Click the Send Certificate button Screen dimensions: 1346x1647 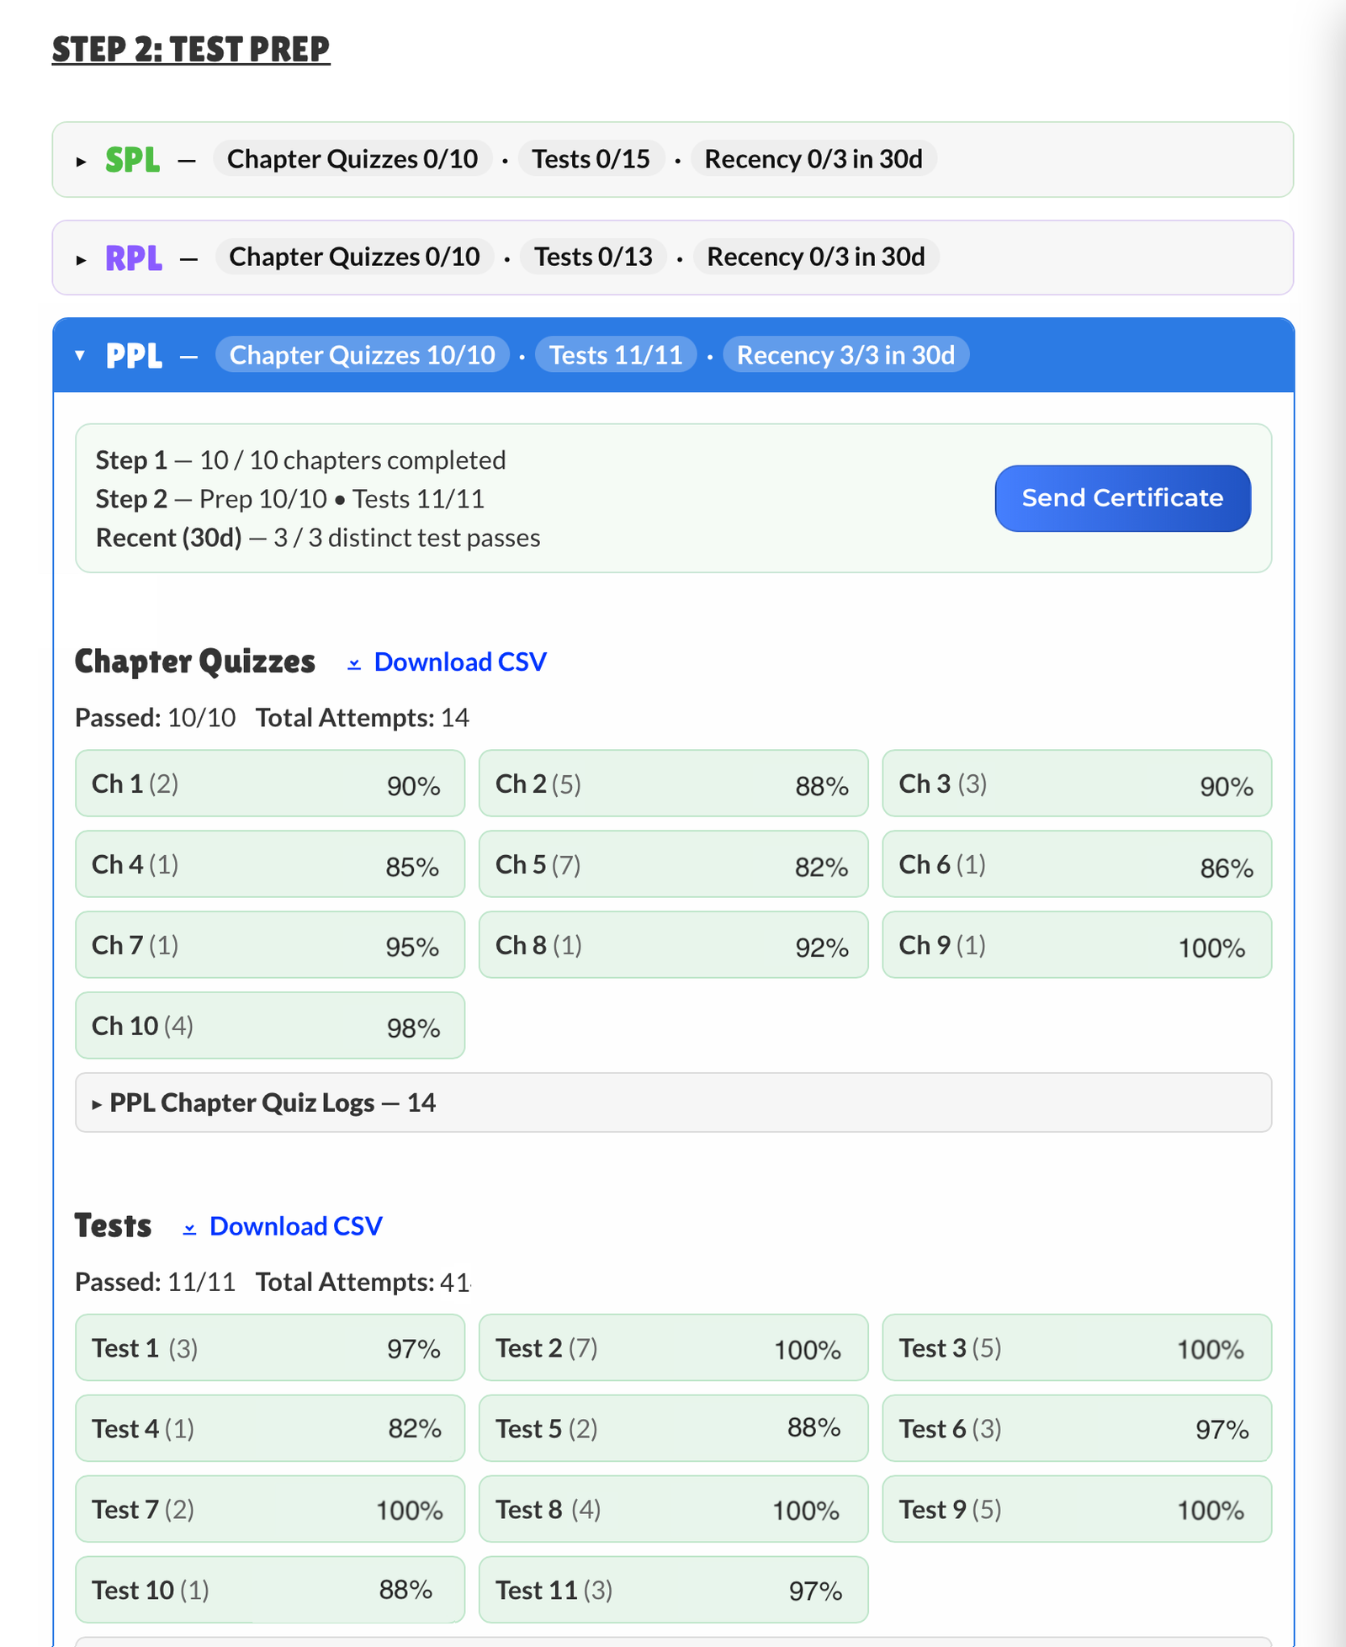pos(1122,497)
